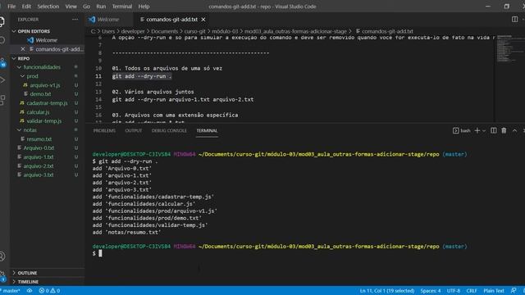Open the Run menu
This screenshot has height=295, width=525.
[101, 7]
